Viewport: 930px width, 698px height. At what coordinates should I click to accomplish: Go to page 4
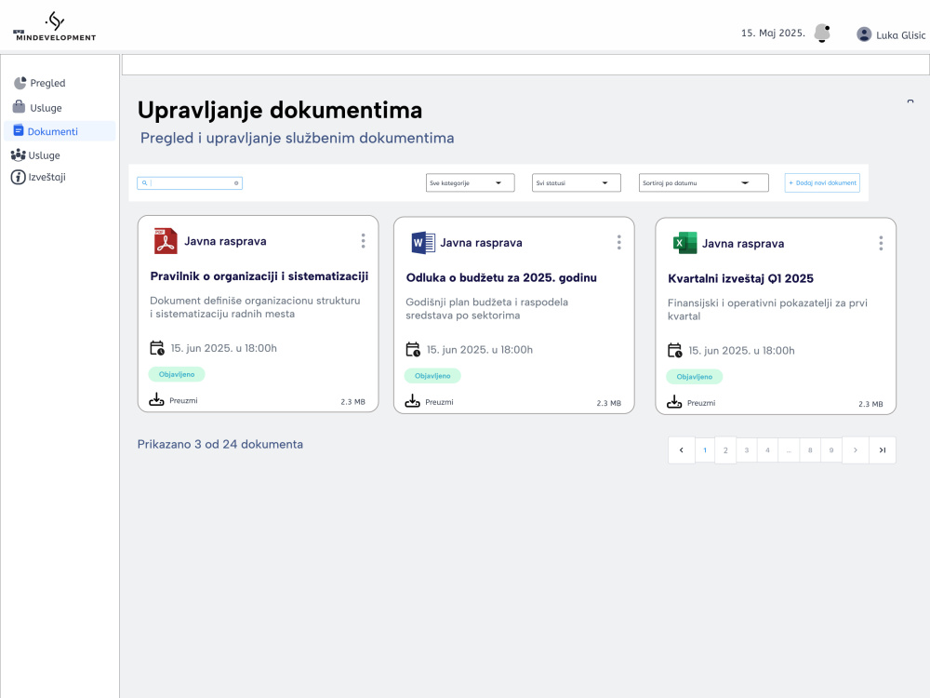[x=767, y=450]
